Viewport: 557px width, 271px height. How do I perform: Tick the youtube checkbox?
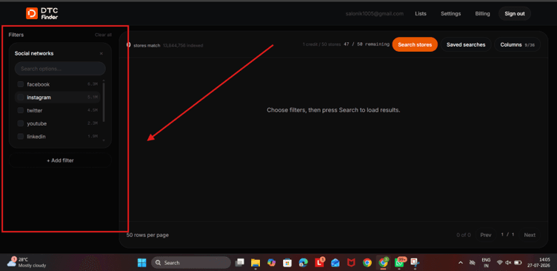click(21, 123)
